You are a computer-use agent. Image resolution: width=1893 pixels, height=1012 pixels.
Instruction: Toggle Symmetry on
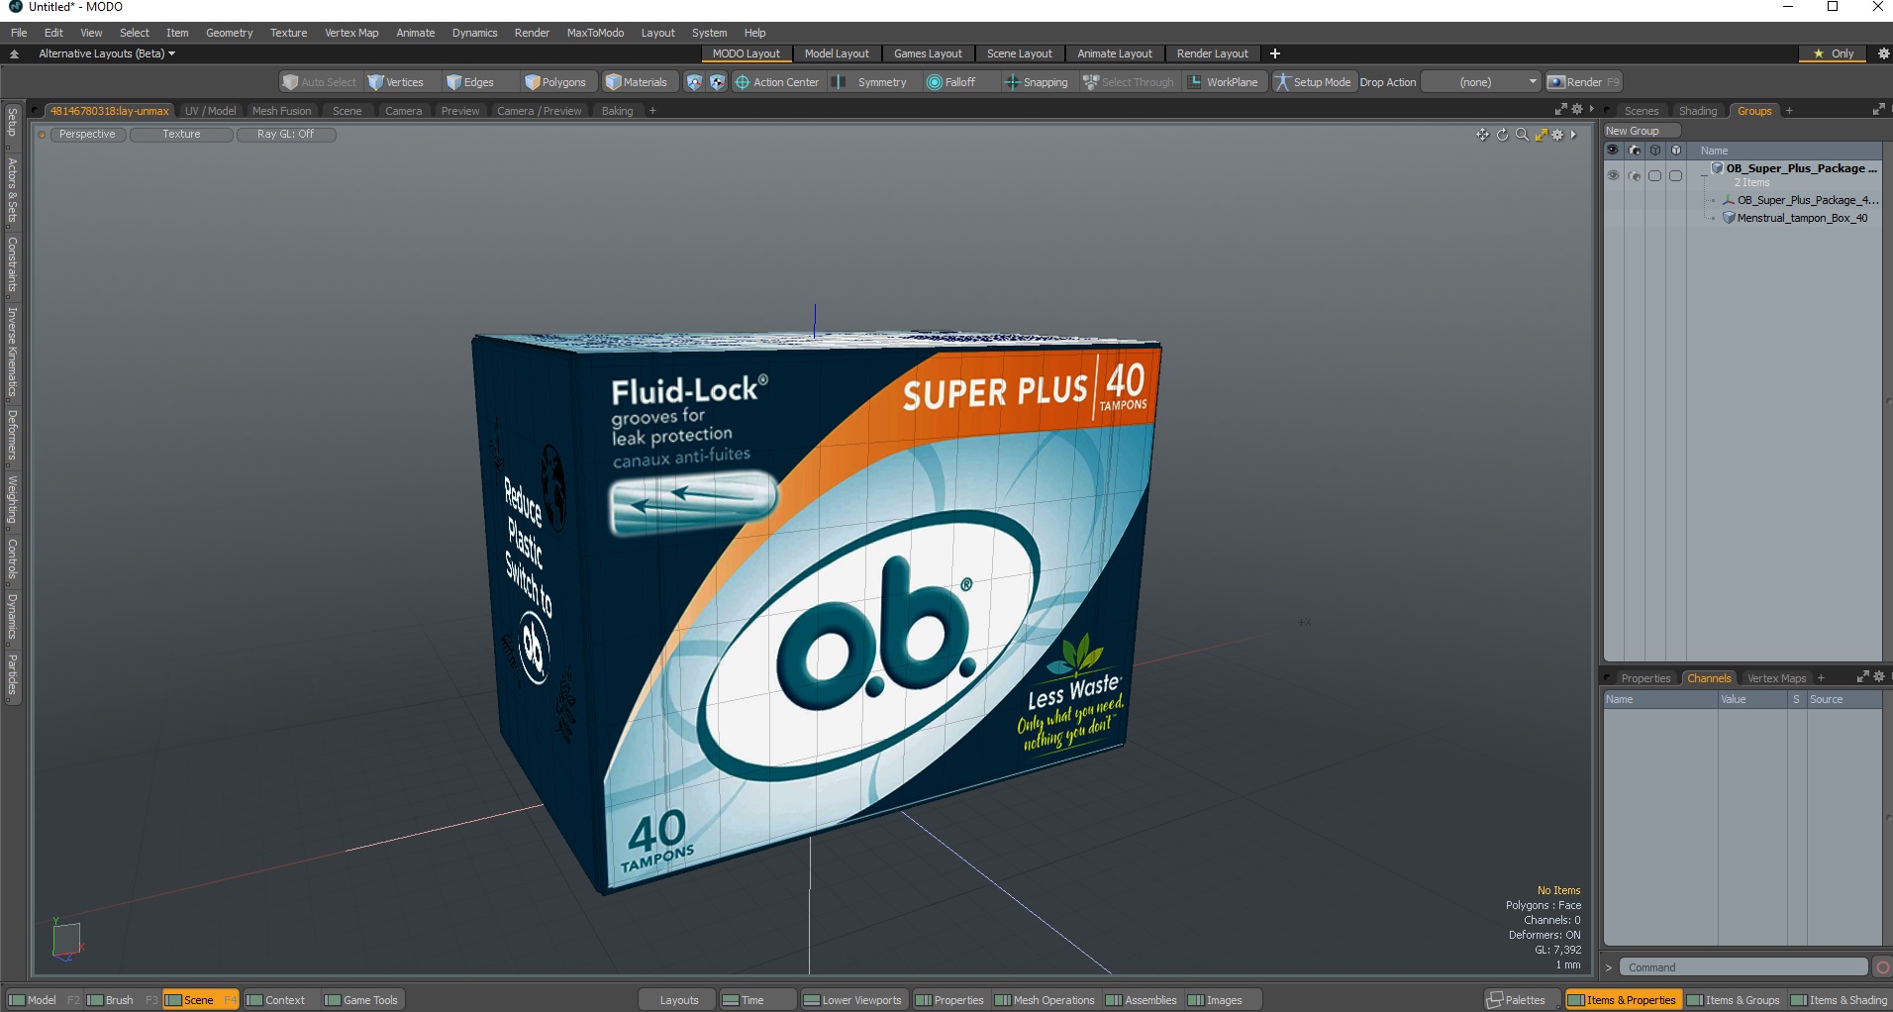(871, 82)
